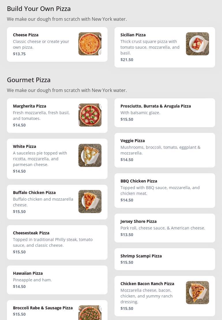
Task: Open the Sicilian Pizza item title
Action: click(x=133, y=35)
